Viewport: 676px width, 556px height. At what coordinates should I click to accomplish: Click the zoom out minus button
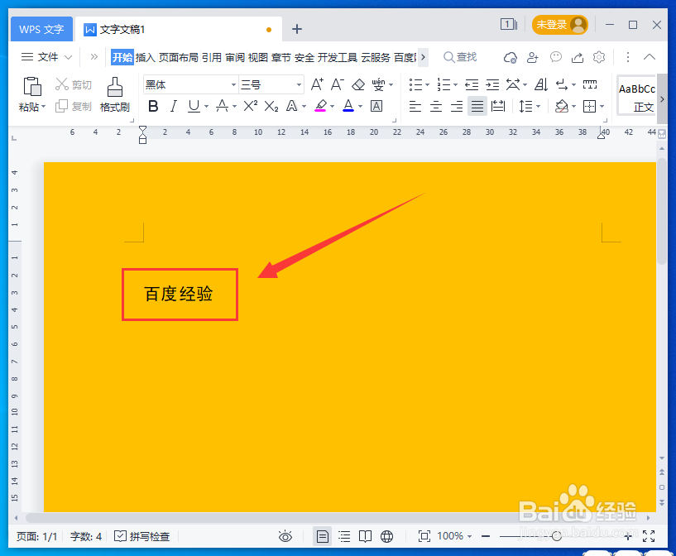point(486,536)
